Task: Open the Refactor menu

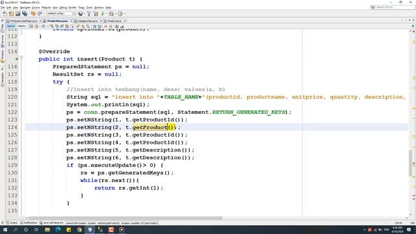Action: pyautogui.click(x=46, y=7)
